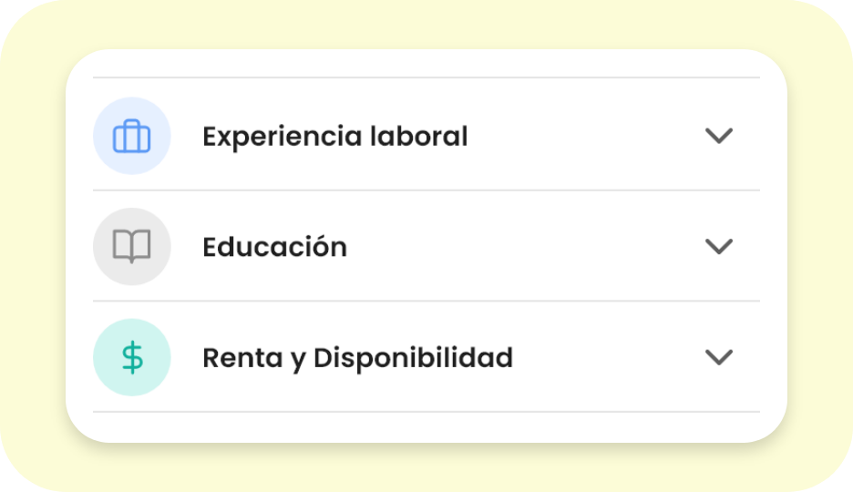The height and width of the screenshot is (492, 853).
Task: Expand the Renta y Disponibilidad chevron
Action: (x=719, y=357)
